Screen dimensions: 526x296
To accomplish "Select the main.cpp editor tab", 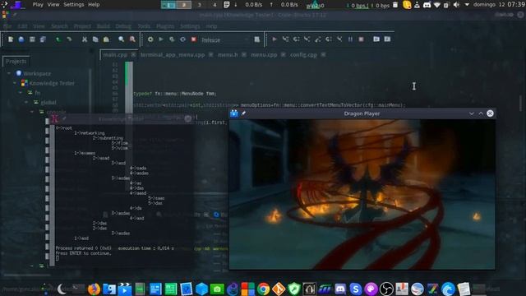I will 115,55.
